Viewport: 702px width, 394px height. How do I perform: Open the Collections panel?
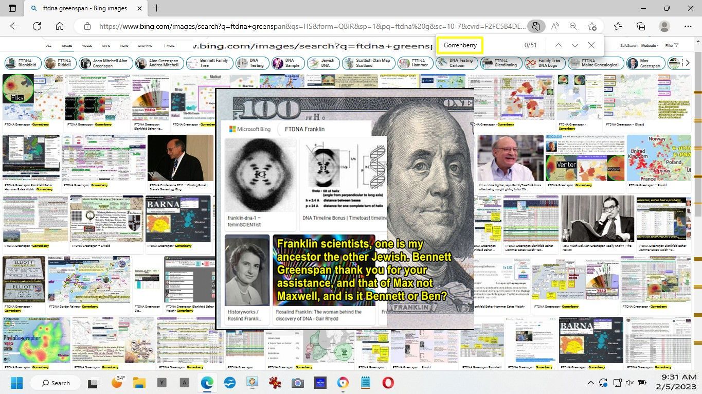(641, 26)
